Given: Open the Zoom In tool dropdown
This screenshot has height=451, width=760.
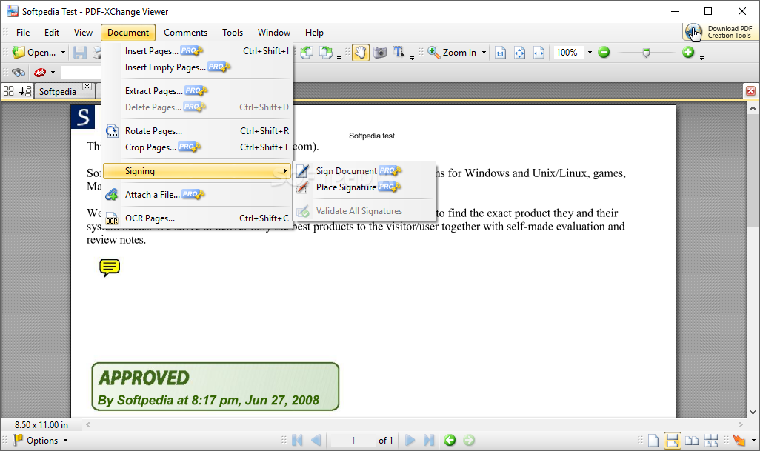Looking at the screenshot, I should [484, 53].
